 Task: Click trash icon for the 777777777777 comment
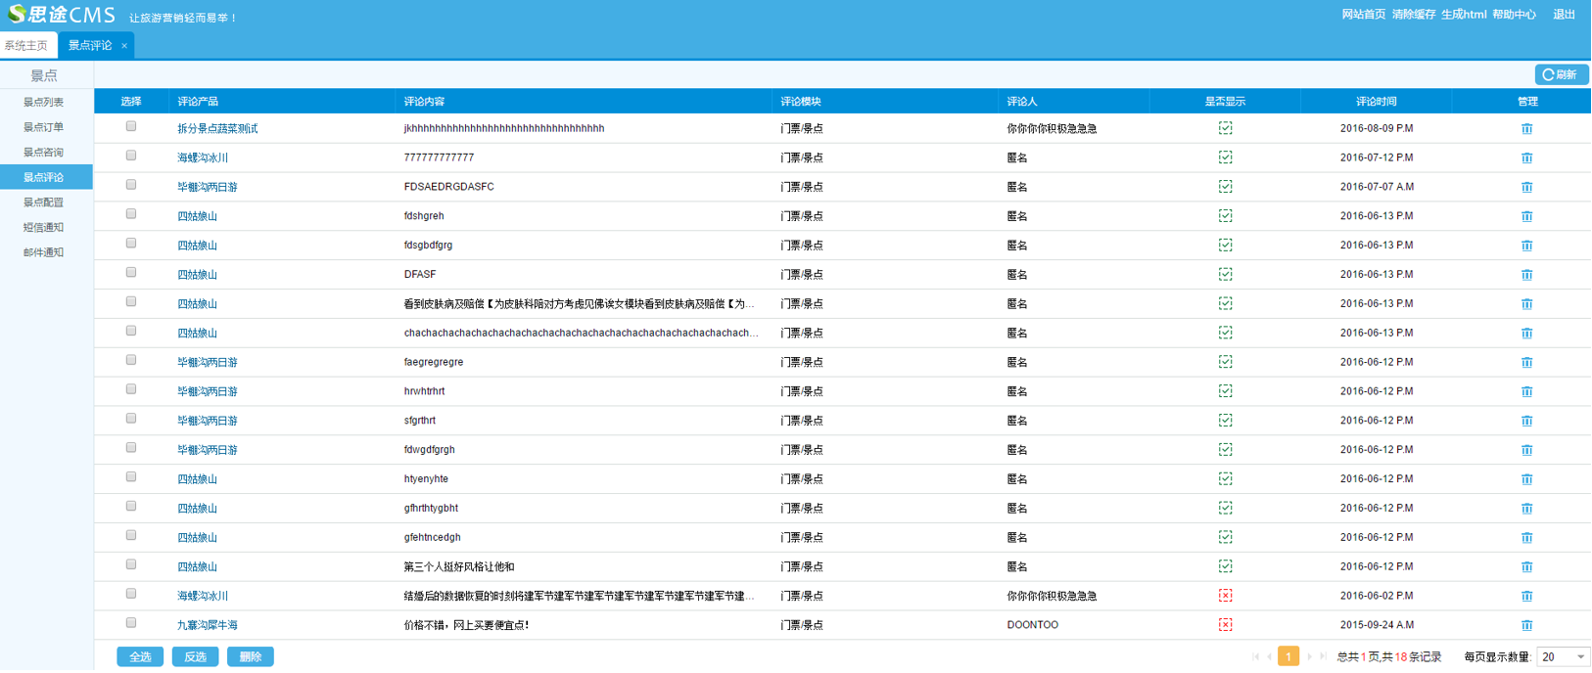pos(1526,158)
